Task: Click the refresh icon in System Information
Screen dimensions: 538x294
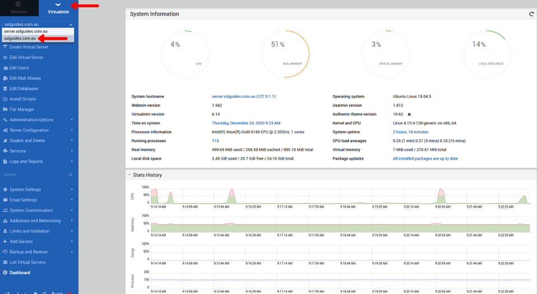Action: tap(531, 14)
